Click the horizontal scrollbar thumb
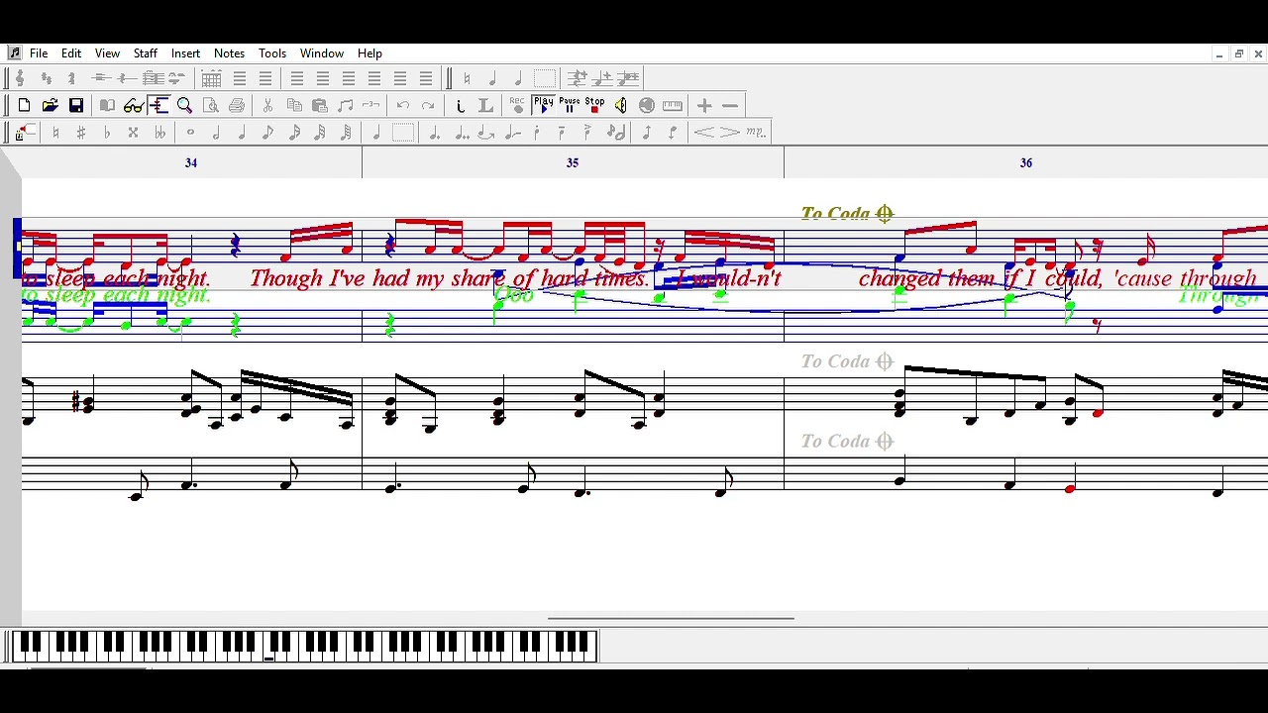This screenshot has height=713, width=1268. [671, 619]
